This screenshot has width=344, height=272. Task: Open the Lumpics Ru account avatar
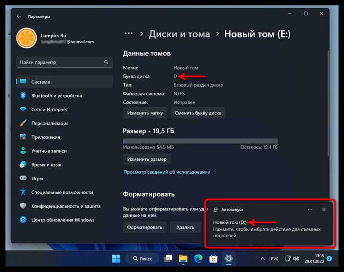point(26,38)
